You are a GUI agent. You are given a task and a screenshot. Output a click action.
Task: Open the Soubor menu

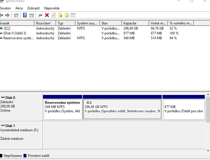[5, 8]
